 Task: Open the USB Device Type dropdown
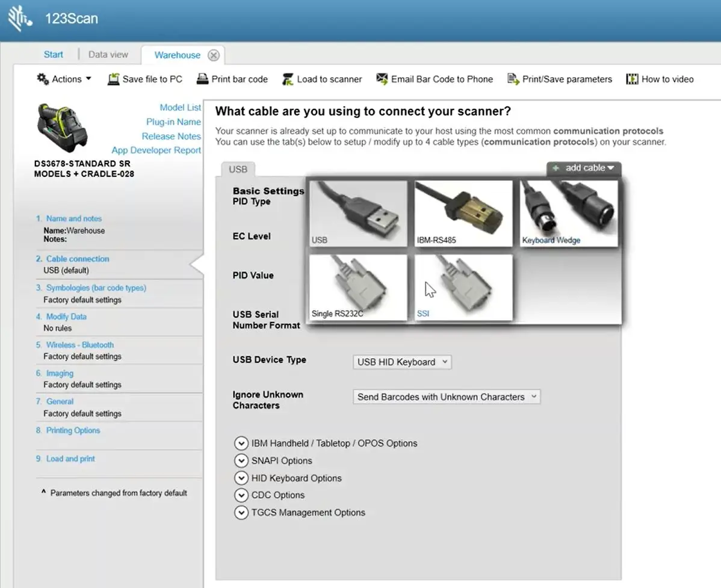402,362
